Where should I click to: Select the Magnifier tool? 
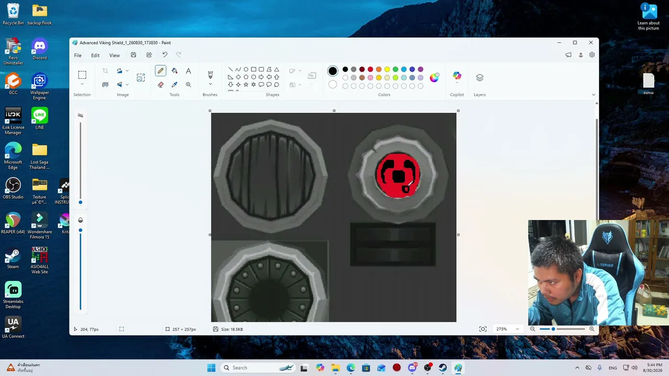[x=188, y=85]
